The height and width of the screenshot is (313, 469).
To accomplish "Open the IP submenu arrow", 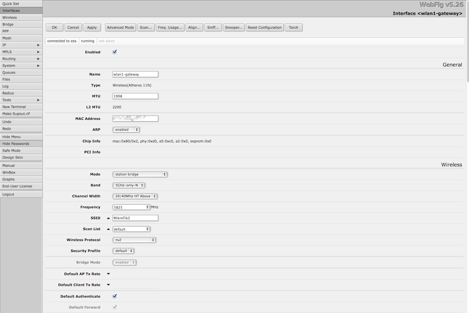I will (x=39, y=45).
